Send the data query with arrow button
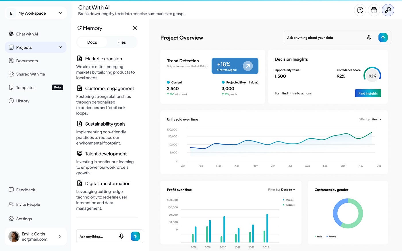 coord(383,38)
